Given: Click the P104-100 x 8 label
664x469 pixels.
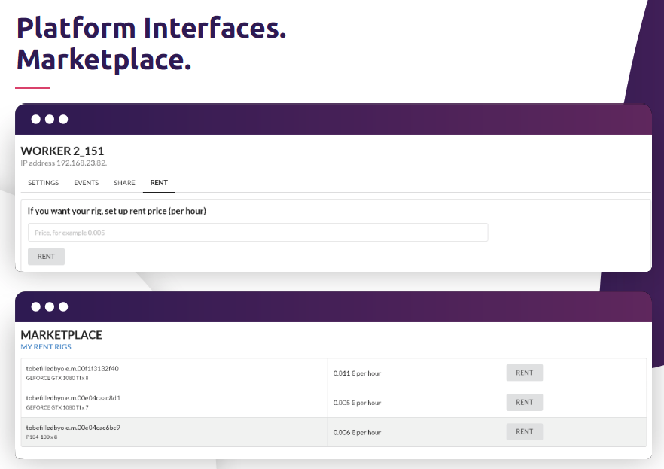Looking at the screenshot, I should pos(41,437).
